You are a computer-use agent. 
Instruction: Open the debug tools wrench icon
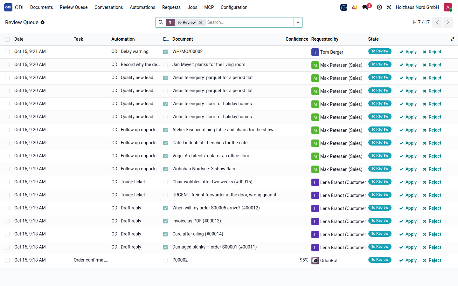pyautogui.click(x=389, y=7)
